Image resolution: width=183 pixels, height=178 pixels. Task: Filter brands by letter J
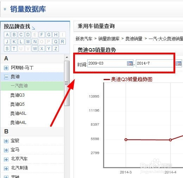7,41
